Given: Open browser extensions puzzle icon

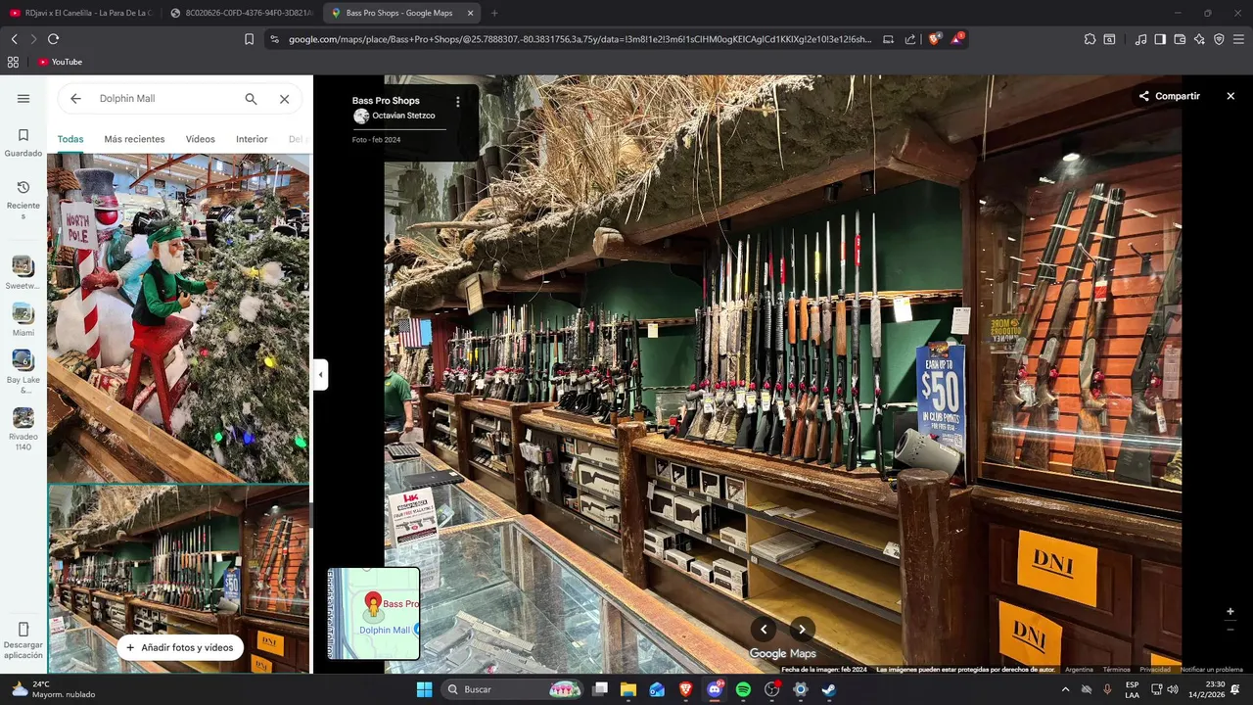Looking at the screenshot, I should [1090, 39].
